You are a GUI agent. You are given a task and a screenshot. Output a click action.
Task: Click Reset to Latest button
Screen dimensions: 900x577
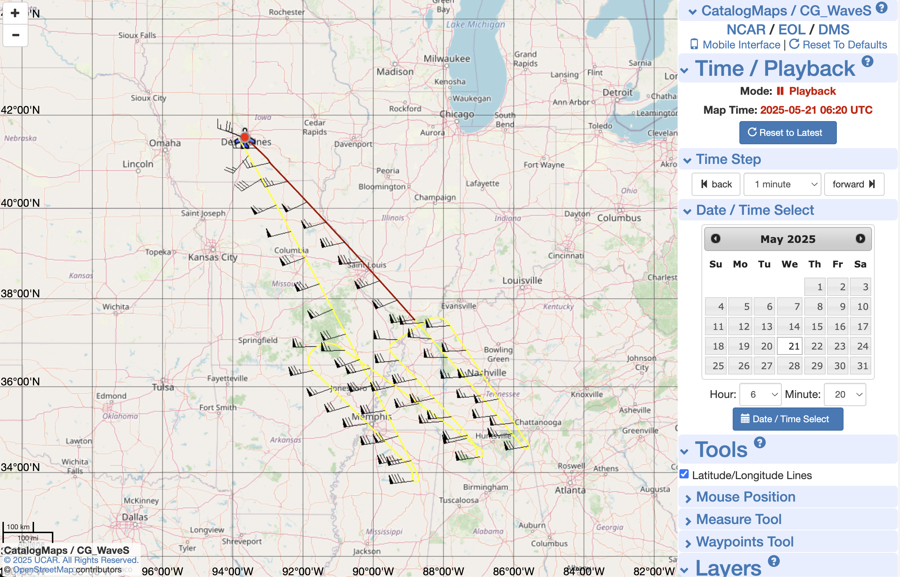click(788, 133)
